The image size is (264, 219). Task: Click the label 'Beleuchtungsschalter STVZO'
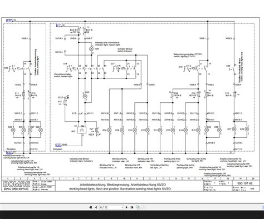coord(188,55)
